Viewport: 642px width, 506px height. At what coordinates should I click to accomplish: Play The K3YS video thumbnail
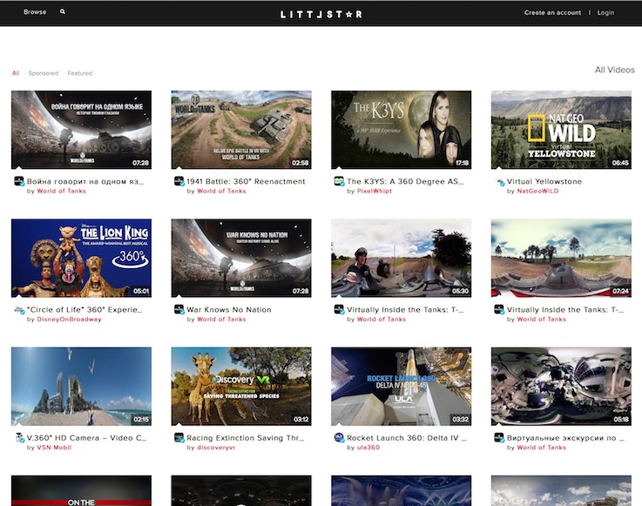coord(402,130)
